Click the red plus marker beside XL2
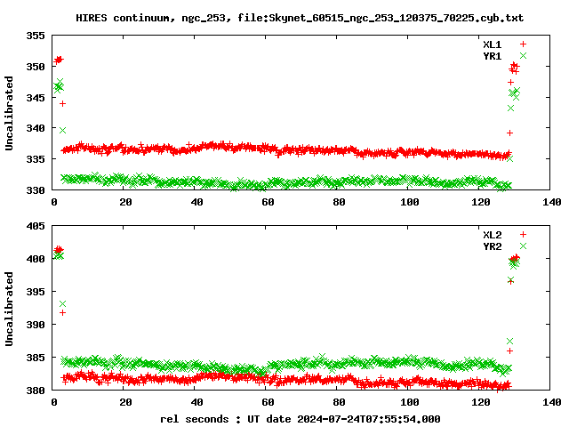The image size is (569, 427). (523, 235)
